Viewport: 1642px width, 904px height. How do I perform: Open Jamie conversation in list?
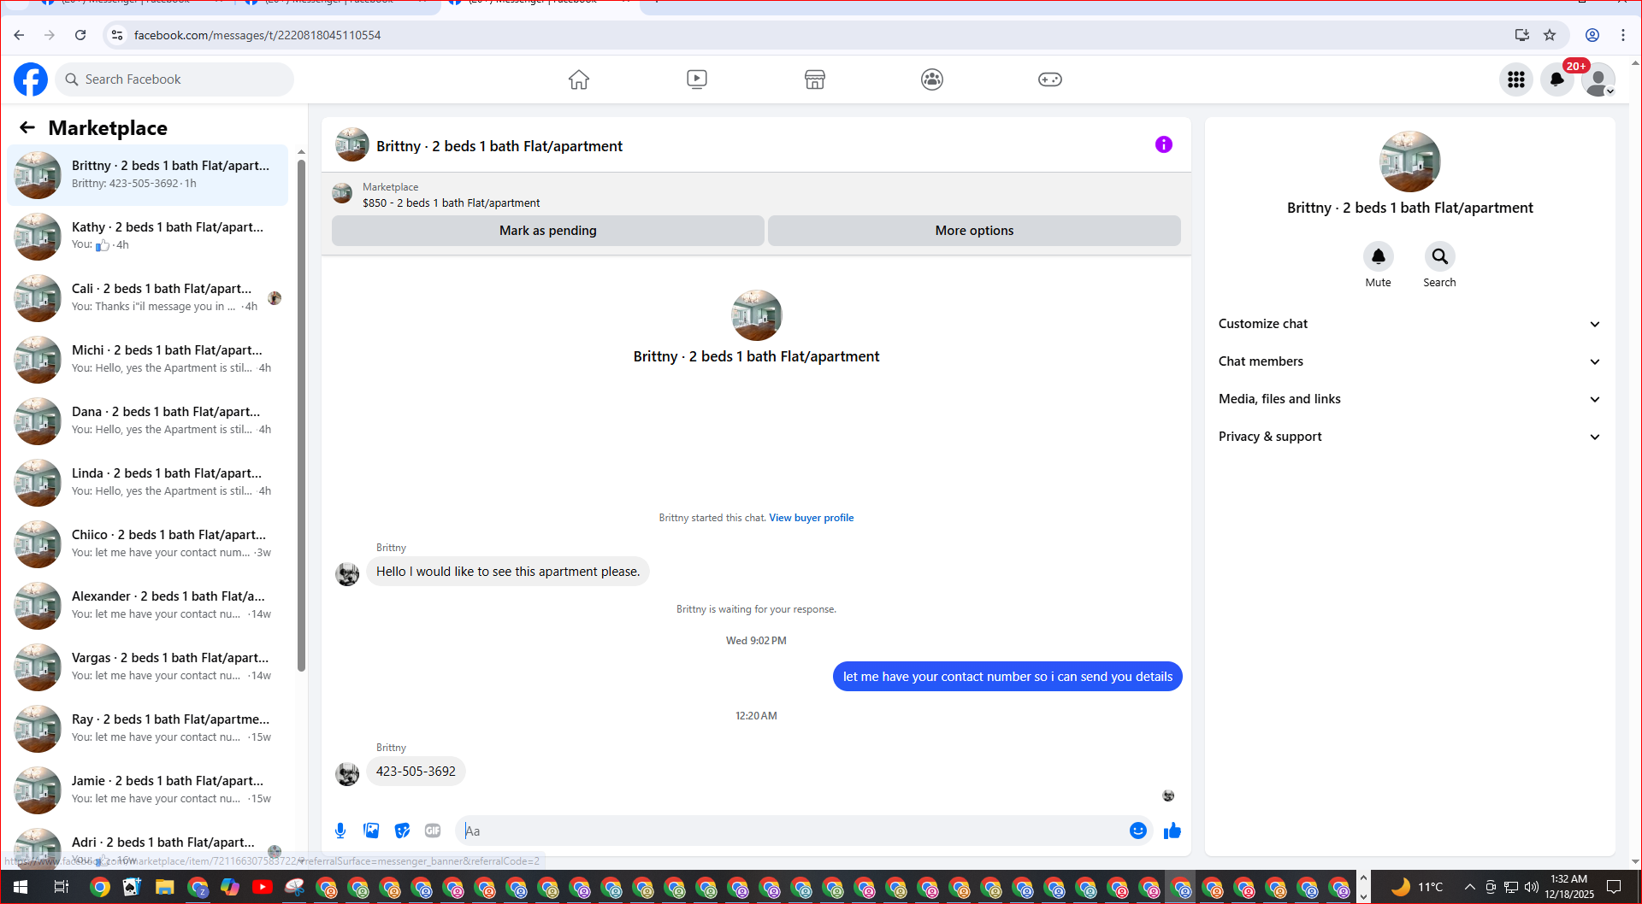[x=148, y=790]
